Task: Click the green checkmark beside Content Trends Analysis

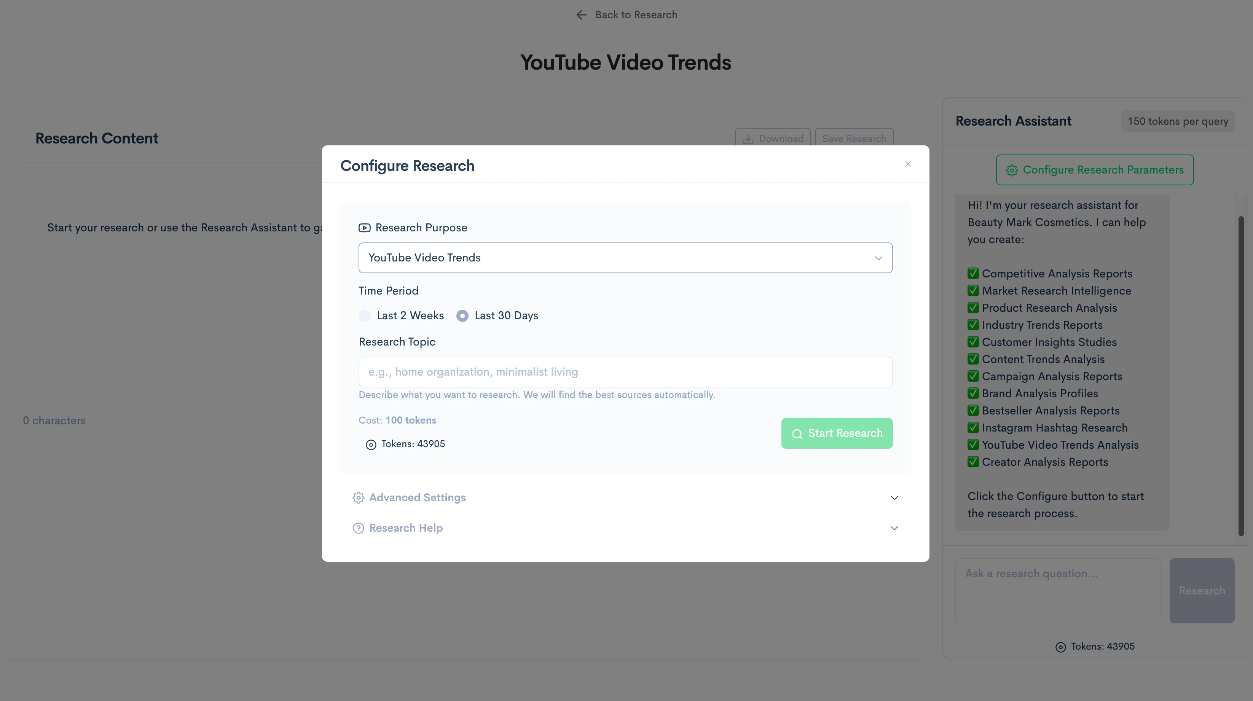Action: tap(973, 359)
